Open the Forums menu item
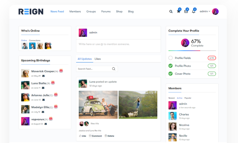Screen dimensions: 238x143 tap(106, 12)
